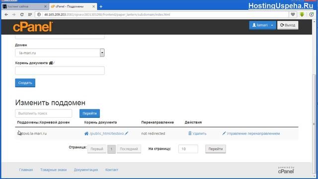Viewport: 318px width, 179px height.
Task: Open Товарные знаки footer link
Action: [x=53, y=170]
